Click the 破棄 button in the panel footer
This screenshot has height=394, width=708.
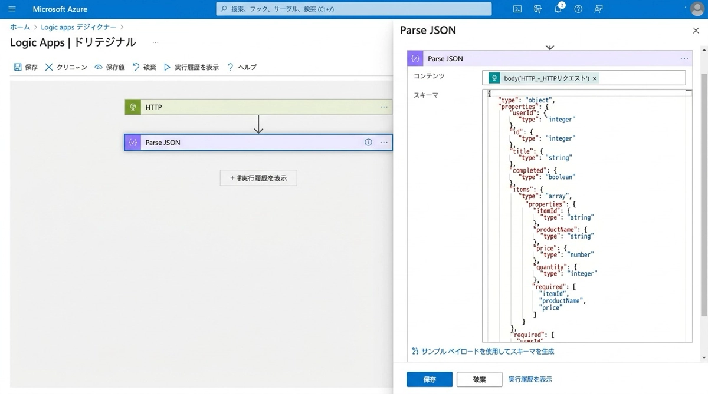(479, 379)
